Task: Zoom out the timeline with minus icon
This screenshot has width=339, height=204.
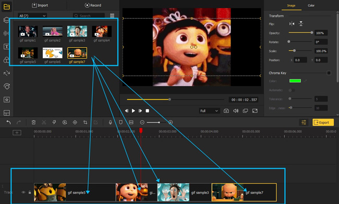Action: 142,123
